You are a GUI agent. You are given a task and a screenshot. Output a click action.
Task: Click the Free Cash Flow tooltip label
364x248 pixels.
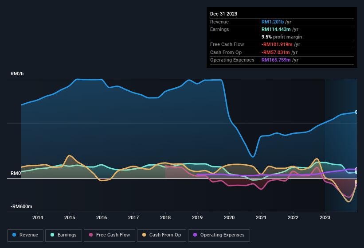[x=227, y=44]
